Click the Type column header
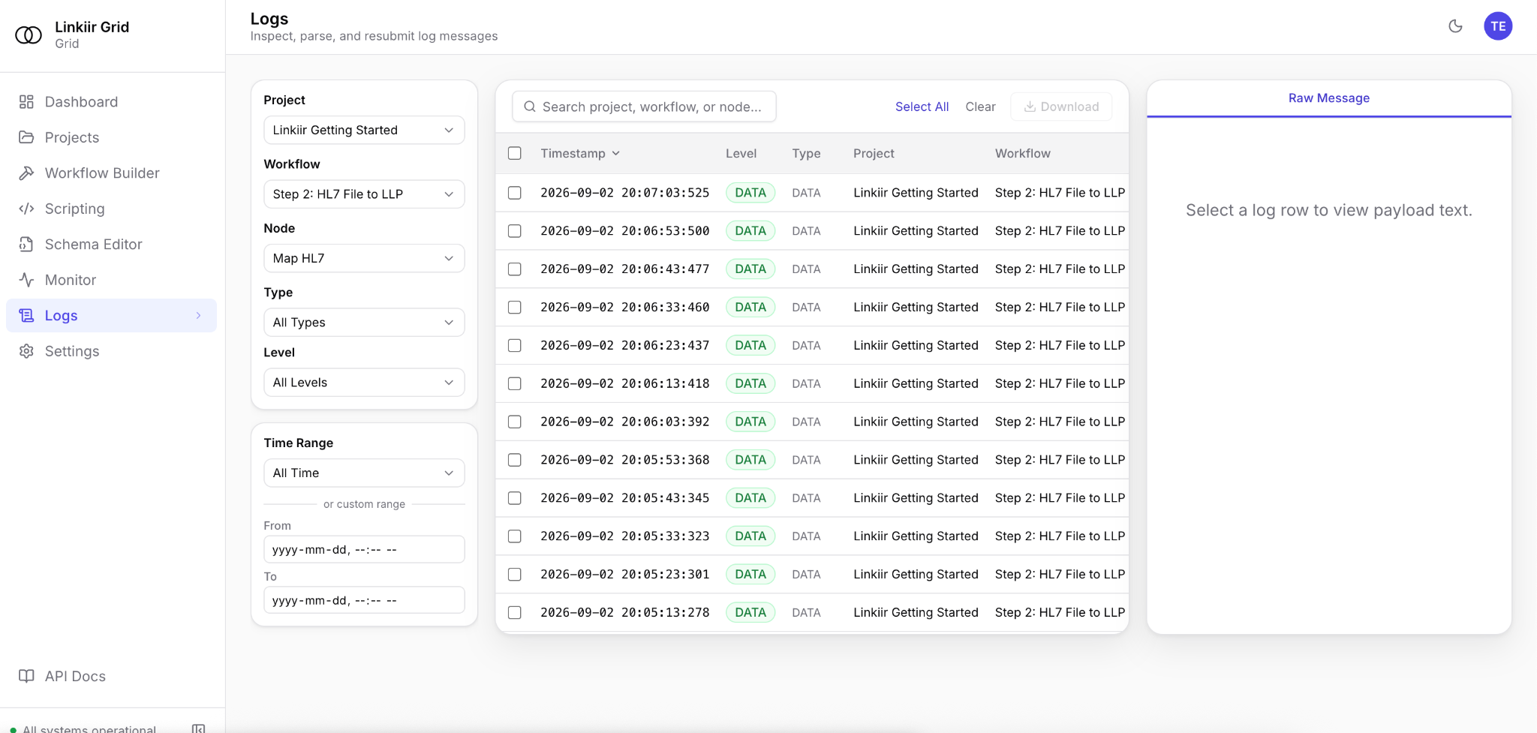Viewport: 1537px width, 733px height. (806, 153)
